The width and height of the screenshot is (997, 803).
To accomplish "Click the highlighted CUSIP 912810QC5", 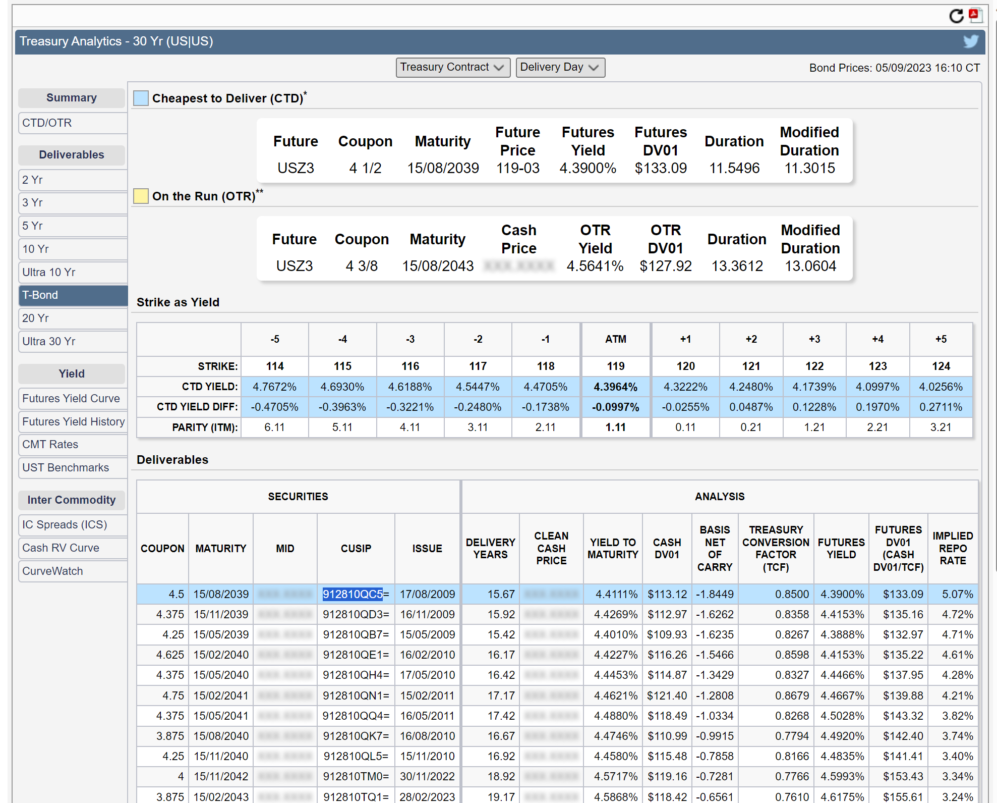I will [x=353, y=594].
